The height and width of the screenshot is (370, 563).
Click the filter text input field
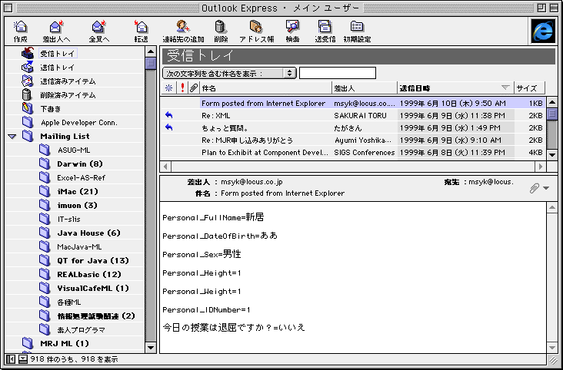coord(337,73)
